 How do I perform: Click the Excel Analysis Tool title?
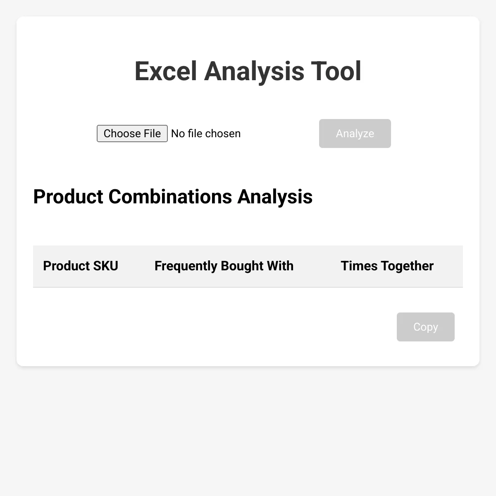[248, 71]
